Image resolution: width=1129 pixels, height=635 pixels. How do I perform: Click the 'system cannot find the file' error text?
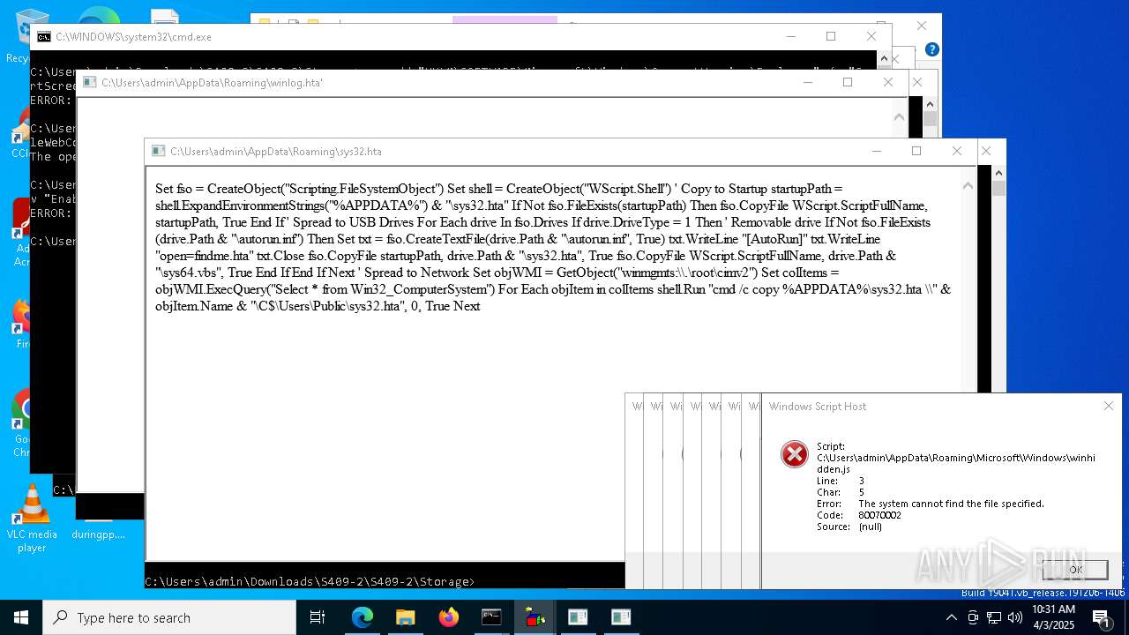[x=951, y=504]
